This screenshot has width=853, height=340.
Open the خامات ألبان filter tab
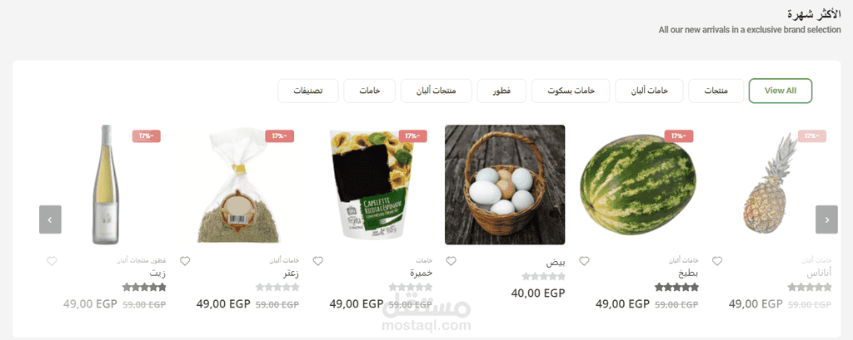[649, 91]
